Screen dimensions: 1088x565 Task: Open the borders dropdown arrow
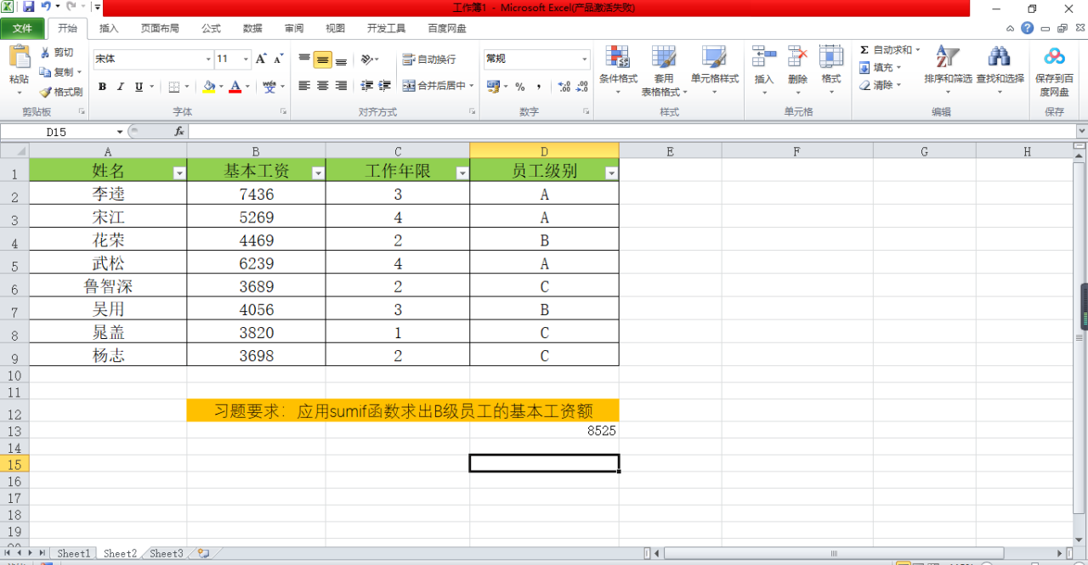click(188, 87)
